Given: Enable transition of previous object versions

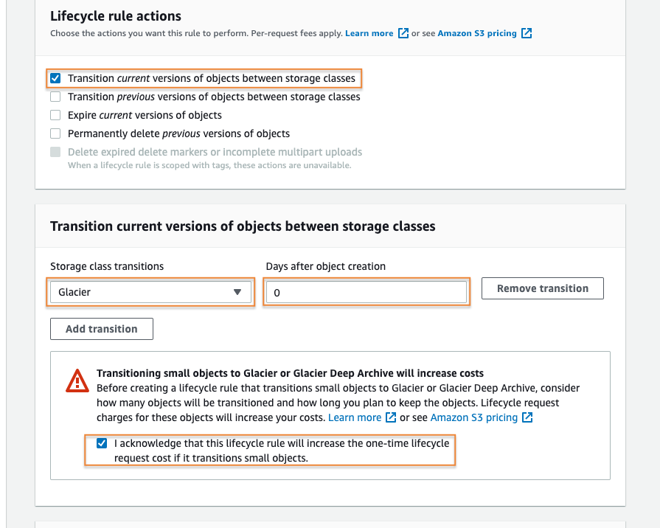Looking at the screenshot, I should click(55, 97).
